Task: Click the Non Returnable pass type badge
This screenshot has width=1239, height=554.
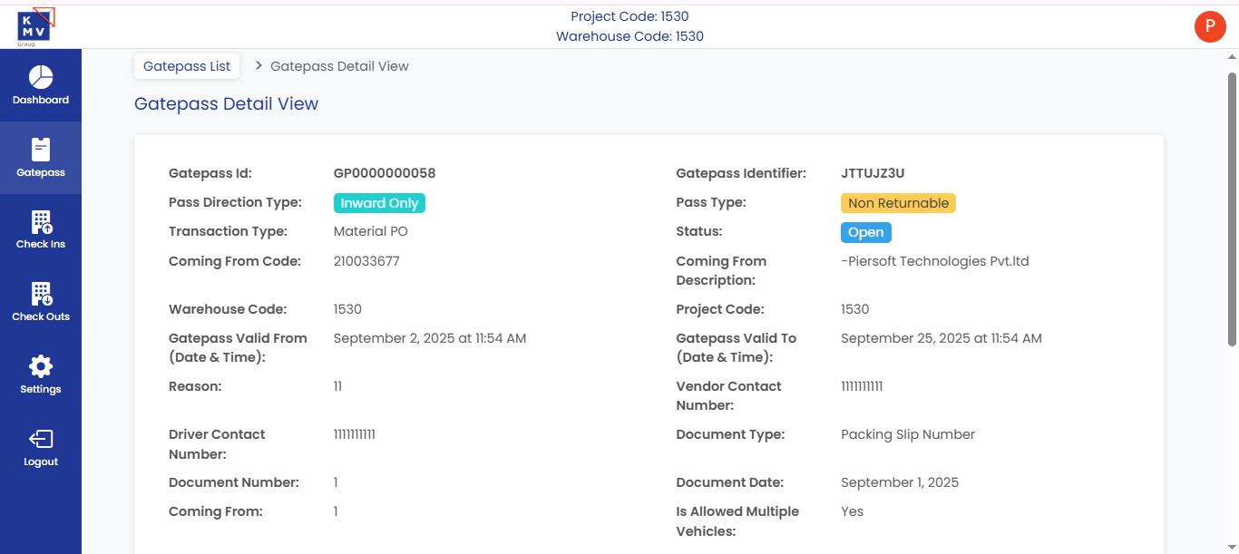Action: point(898,203)
